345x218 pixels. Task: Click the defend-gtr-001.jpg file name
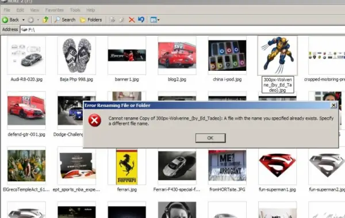(x=26, y=135)
